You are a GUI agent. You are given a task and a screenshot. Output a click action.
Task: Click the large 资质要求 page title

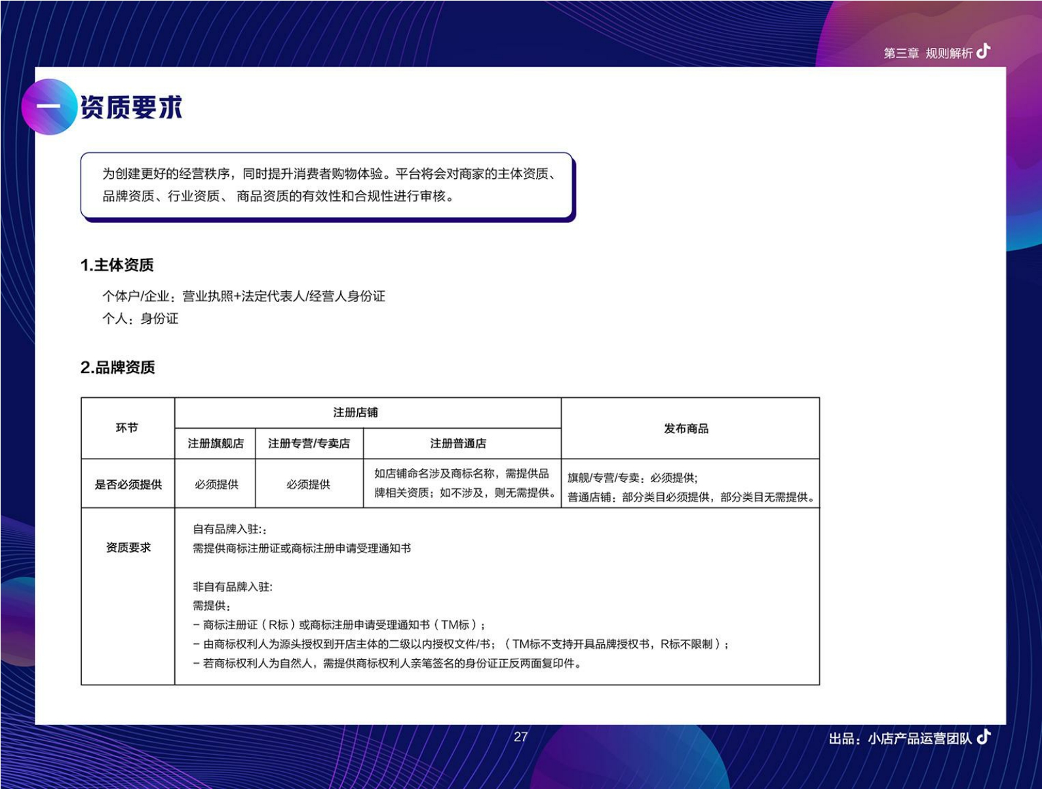coord(131,107)
